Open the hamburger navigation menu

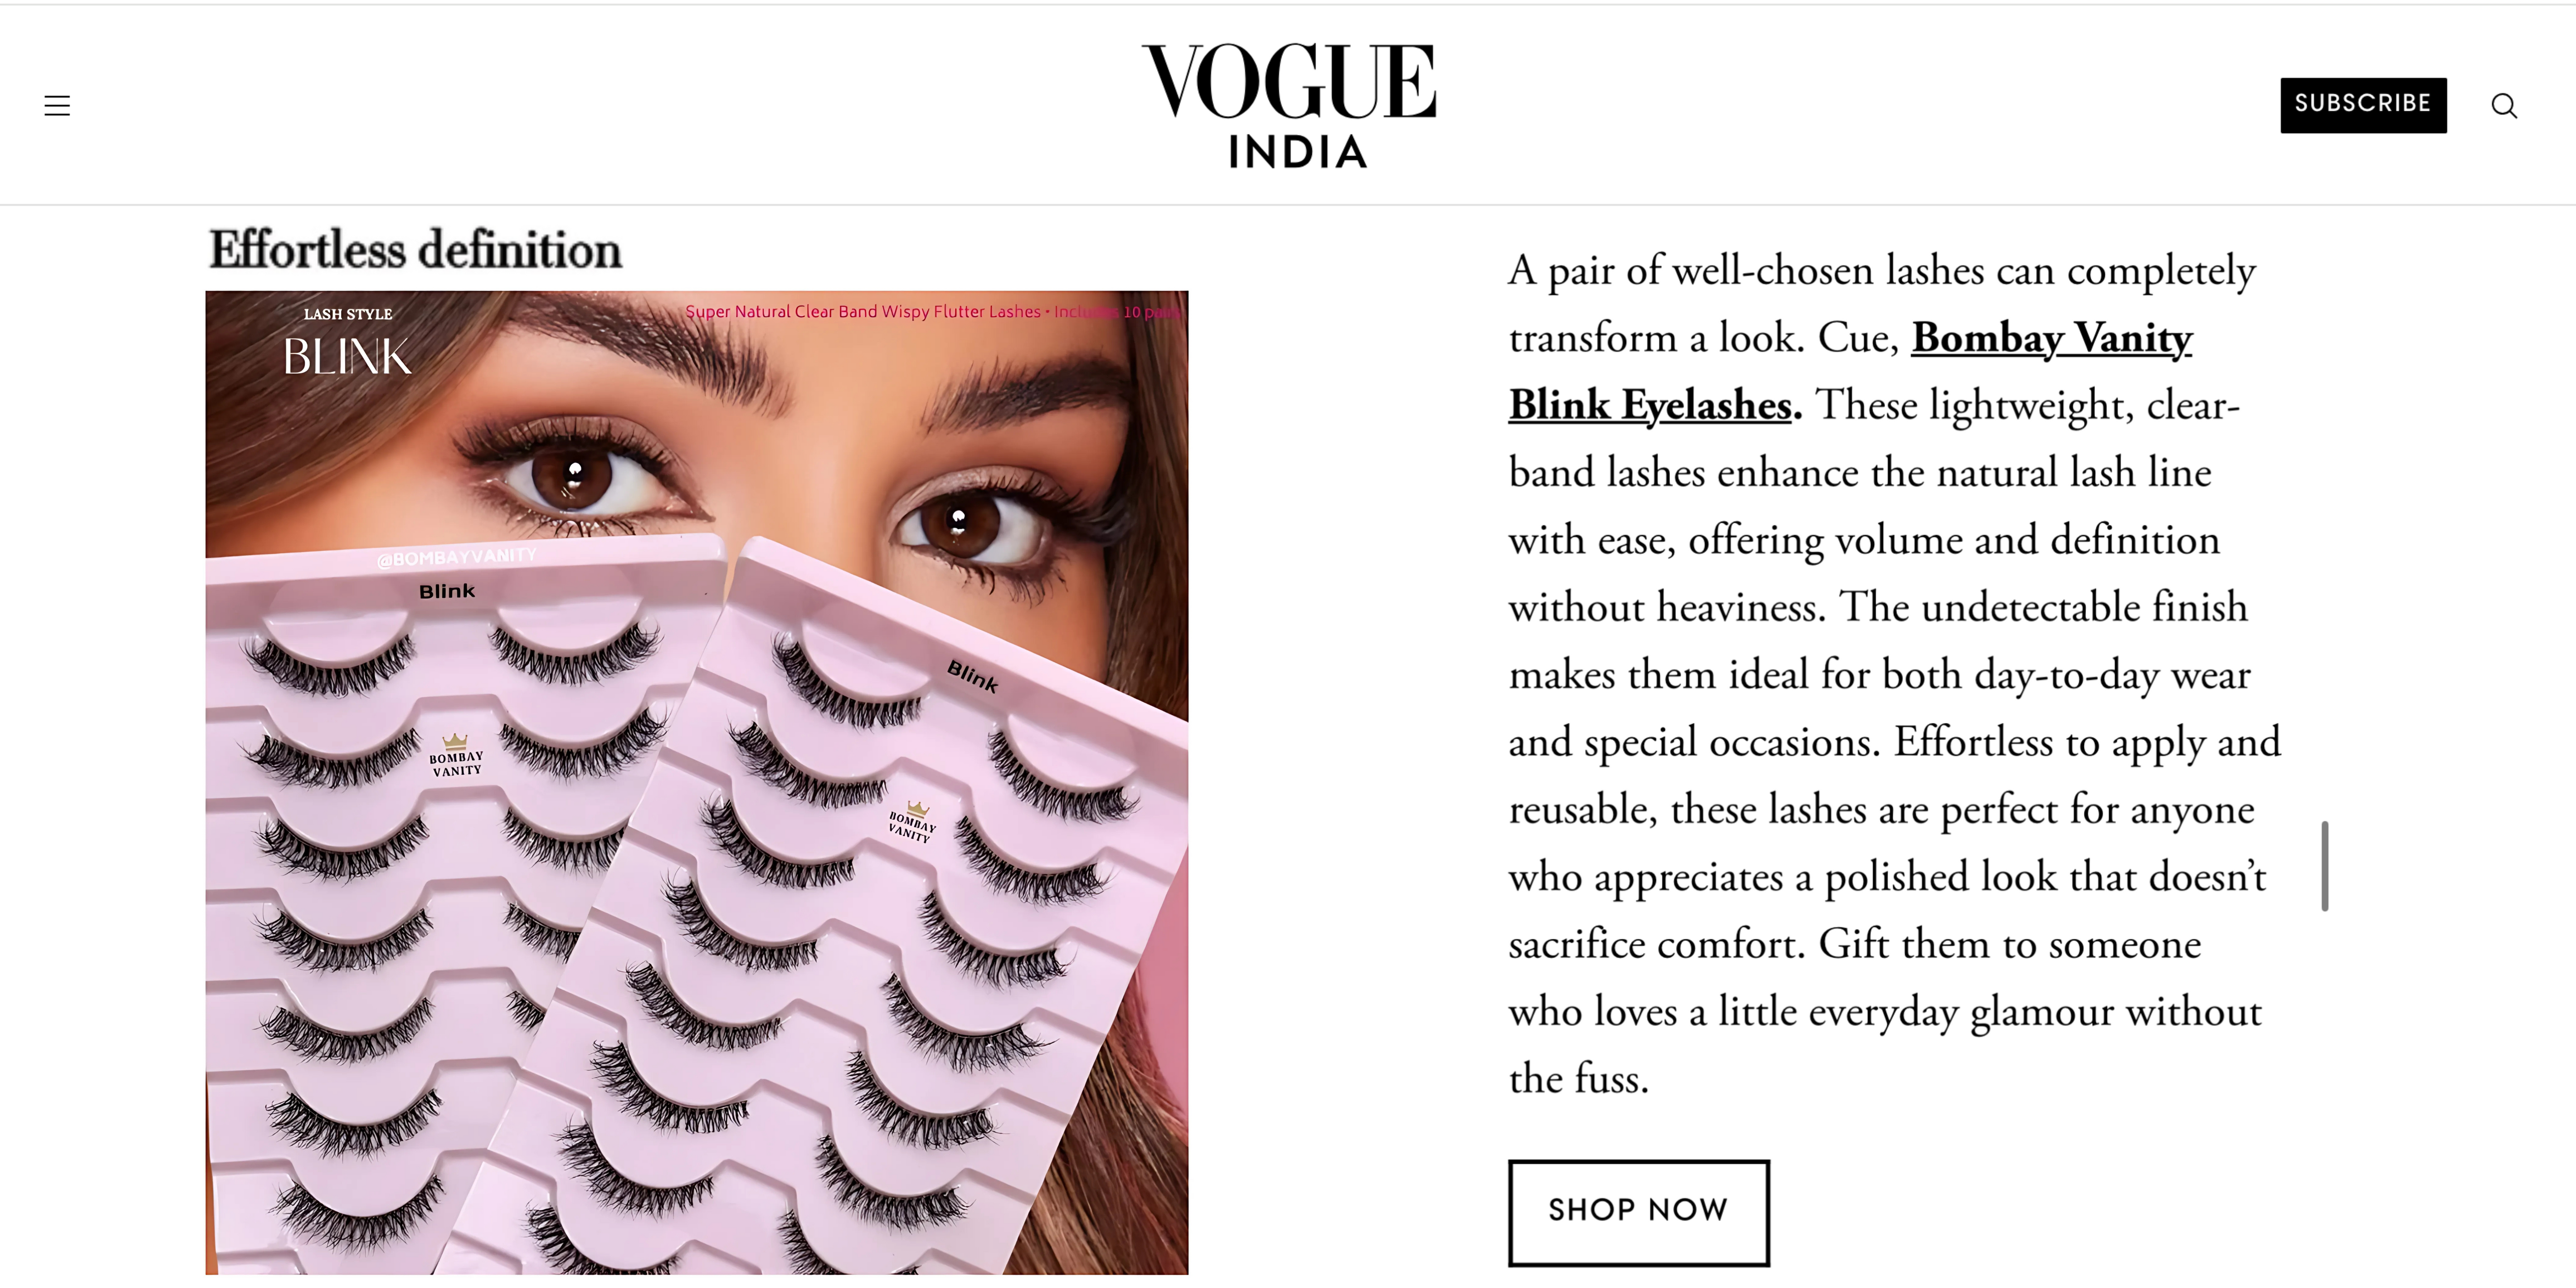pos(57,105)
